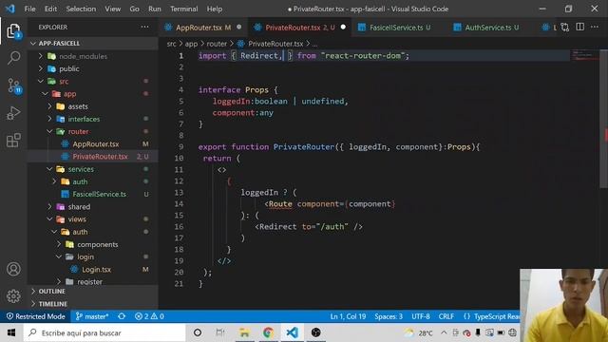The width and height of the screenshot is (608, 342).
Task: Open the Search view in activity bar
Action: pos(13,58)
